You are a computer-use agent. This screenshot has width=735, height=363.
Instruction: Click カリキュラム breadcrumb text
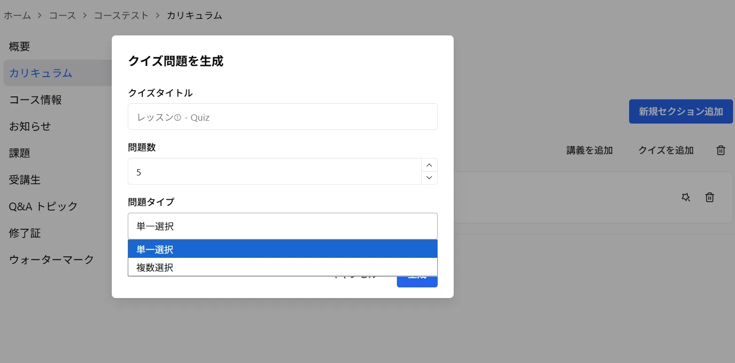tap(194, 16)
